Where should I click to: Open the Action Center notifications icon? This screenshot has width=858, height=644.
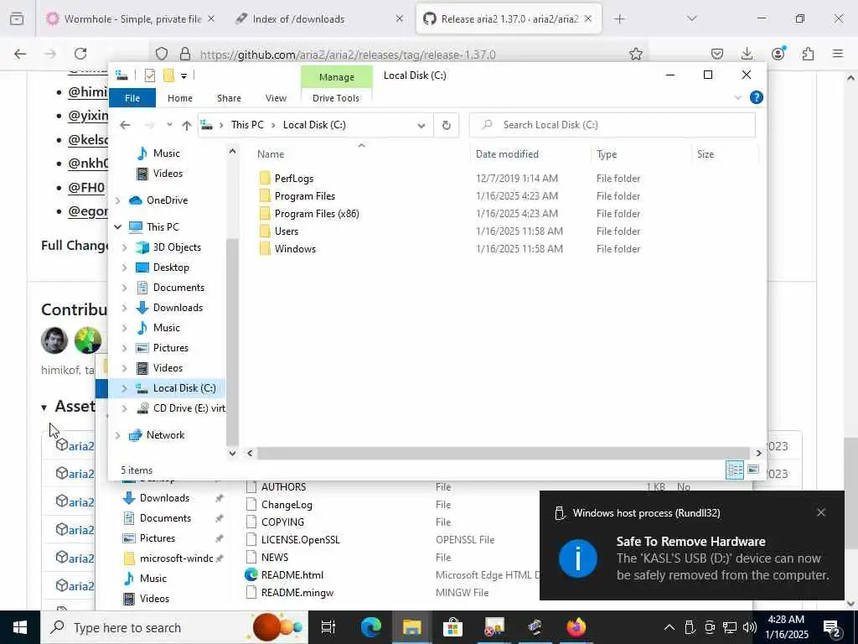[832, 627]
